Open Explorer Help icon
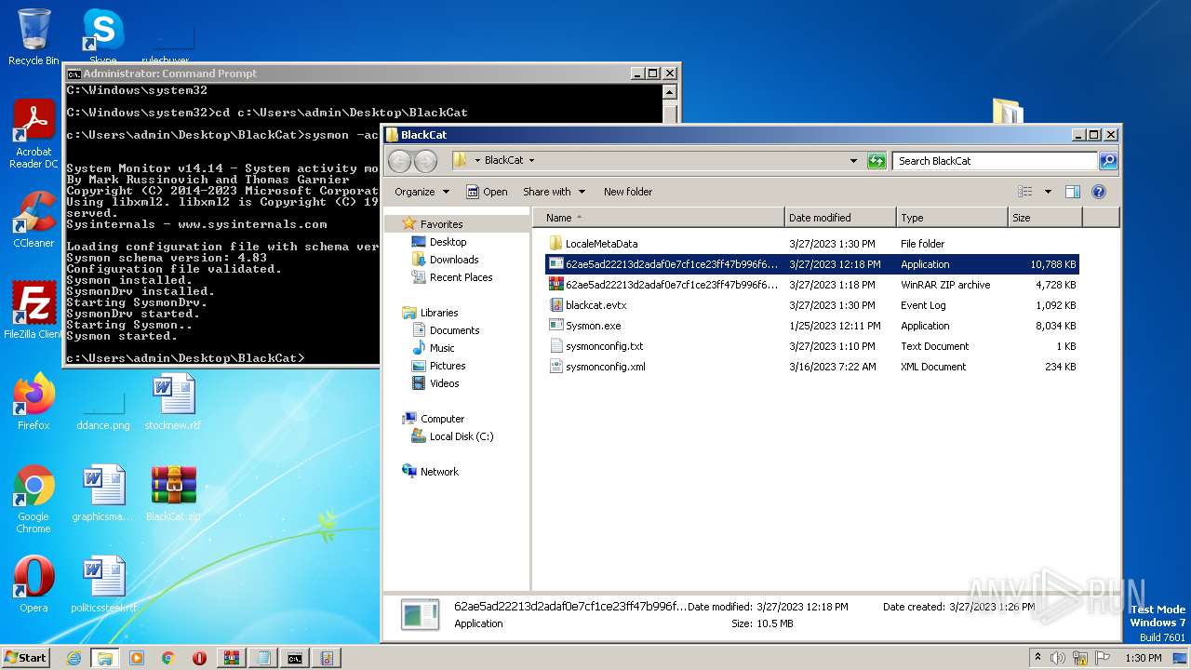This screenshot has height=670, width=1191. [x=1098, y=192]
